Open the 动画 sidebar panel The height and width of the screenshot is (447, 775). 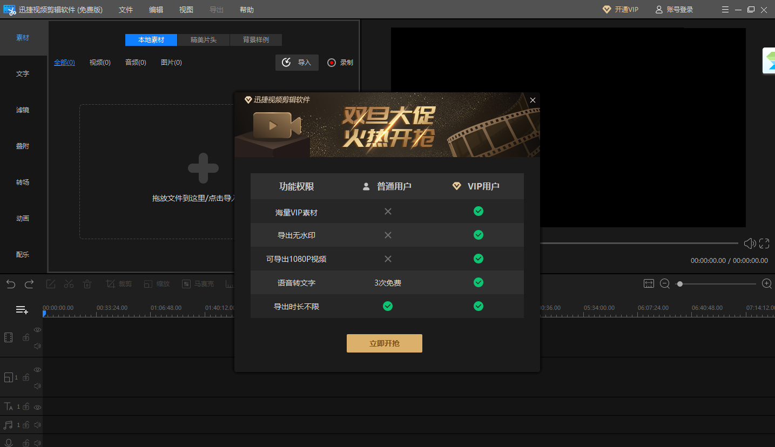tap(23, 219)
